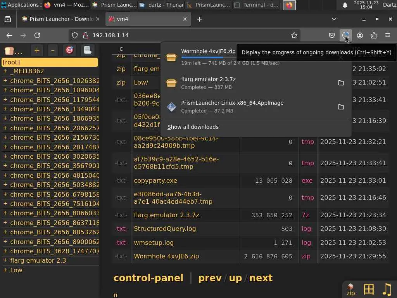Go up one folder level
This screenshot has width=397, height=298.
(x=235, y=278)
